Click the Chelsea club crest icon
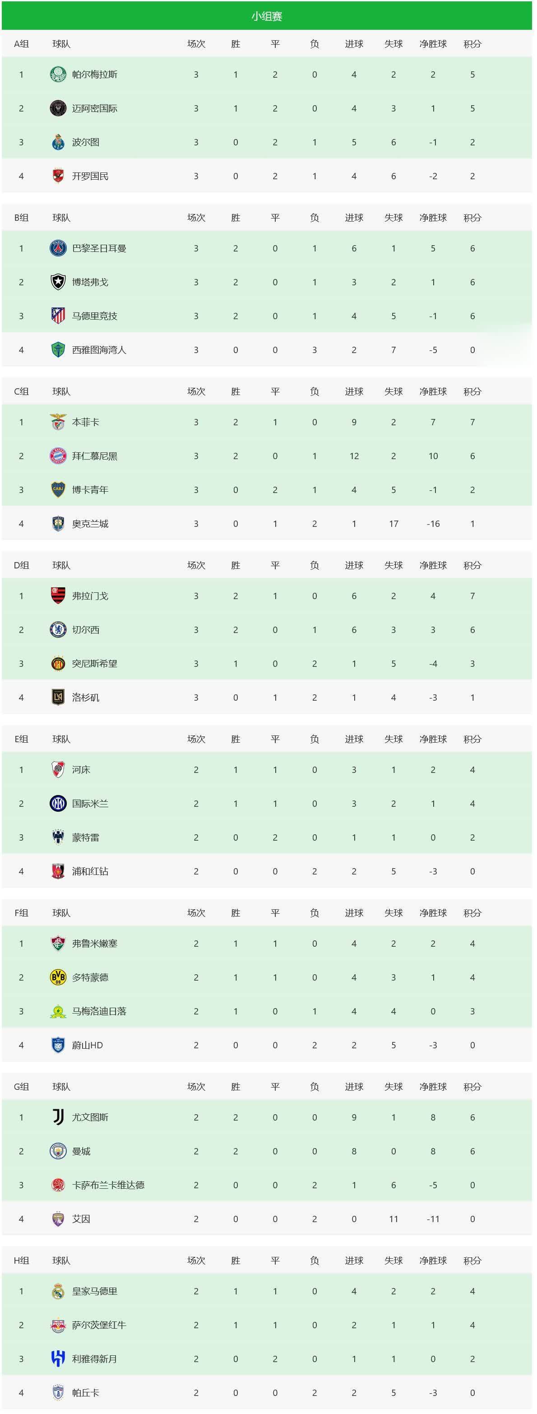The width and height of the screenshot is (537, 1414). pos(58,630)
